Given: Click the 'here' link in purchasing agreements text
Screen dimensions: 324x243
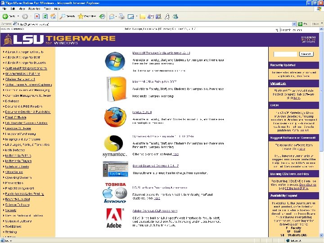Looking at the screenshot, I should point(157,198).
